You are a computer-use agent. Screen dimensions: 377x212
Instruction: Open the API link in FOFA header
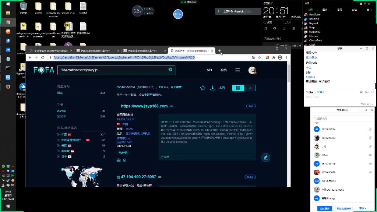(209, 70)
